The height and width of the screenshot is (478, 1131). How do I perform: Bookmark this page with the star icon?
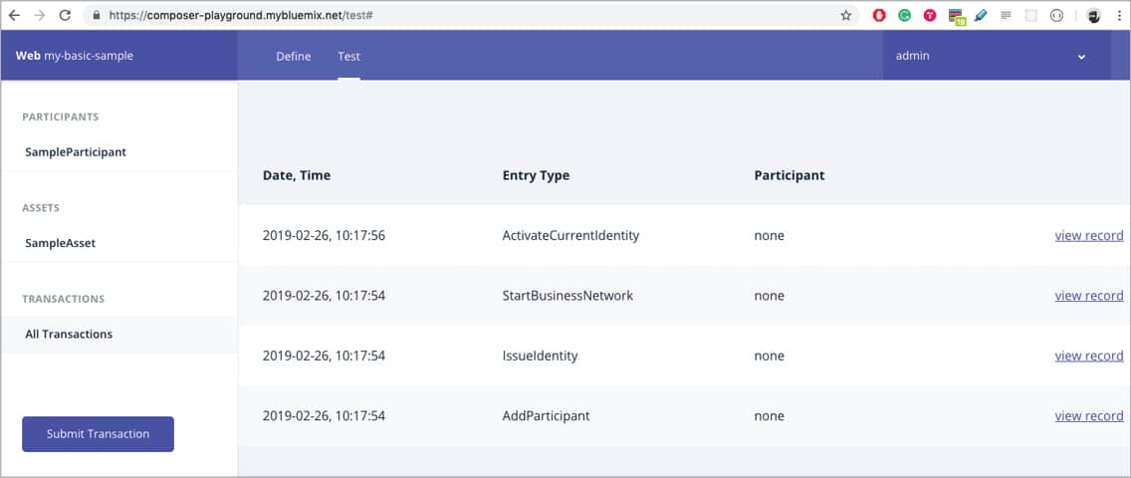click(x=846, y=16)
